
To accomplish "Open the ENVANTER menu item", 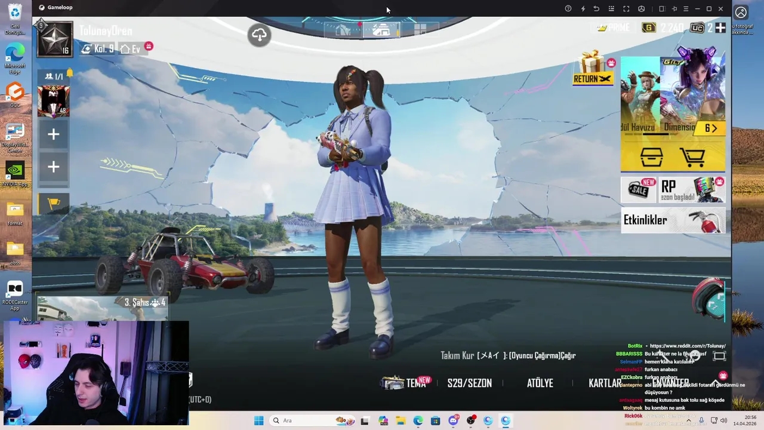I will pyautogui.click(x=670, y=383).
